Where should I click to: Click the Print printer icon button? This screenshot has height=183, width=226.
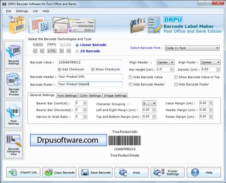click(x=131, y=172)
